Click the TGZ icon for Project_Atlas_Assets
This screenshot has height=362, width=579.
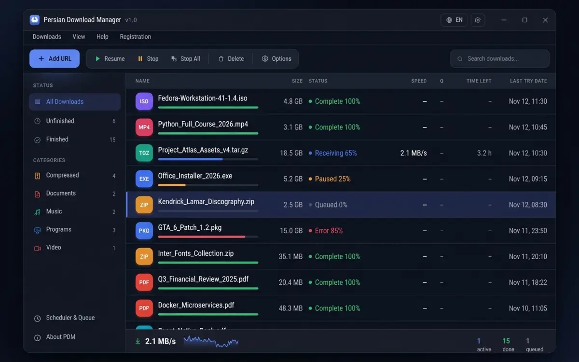144,153
